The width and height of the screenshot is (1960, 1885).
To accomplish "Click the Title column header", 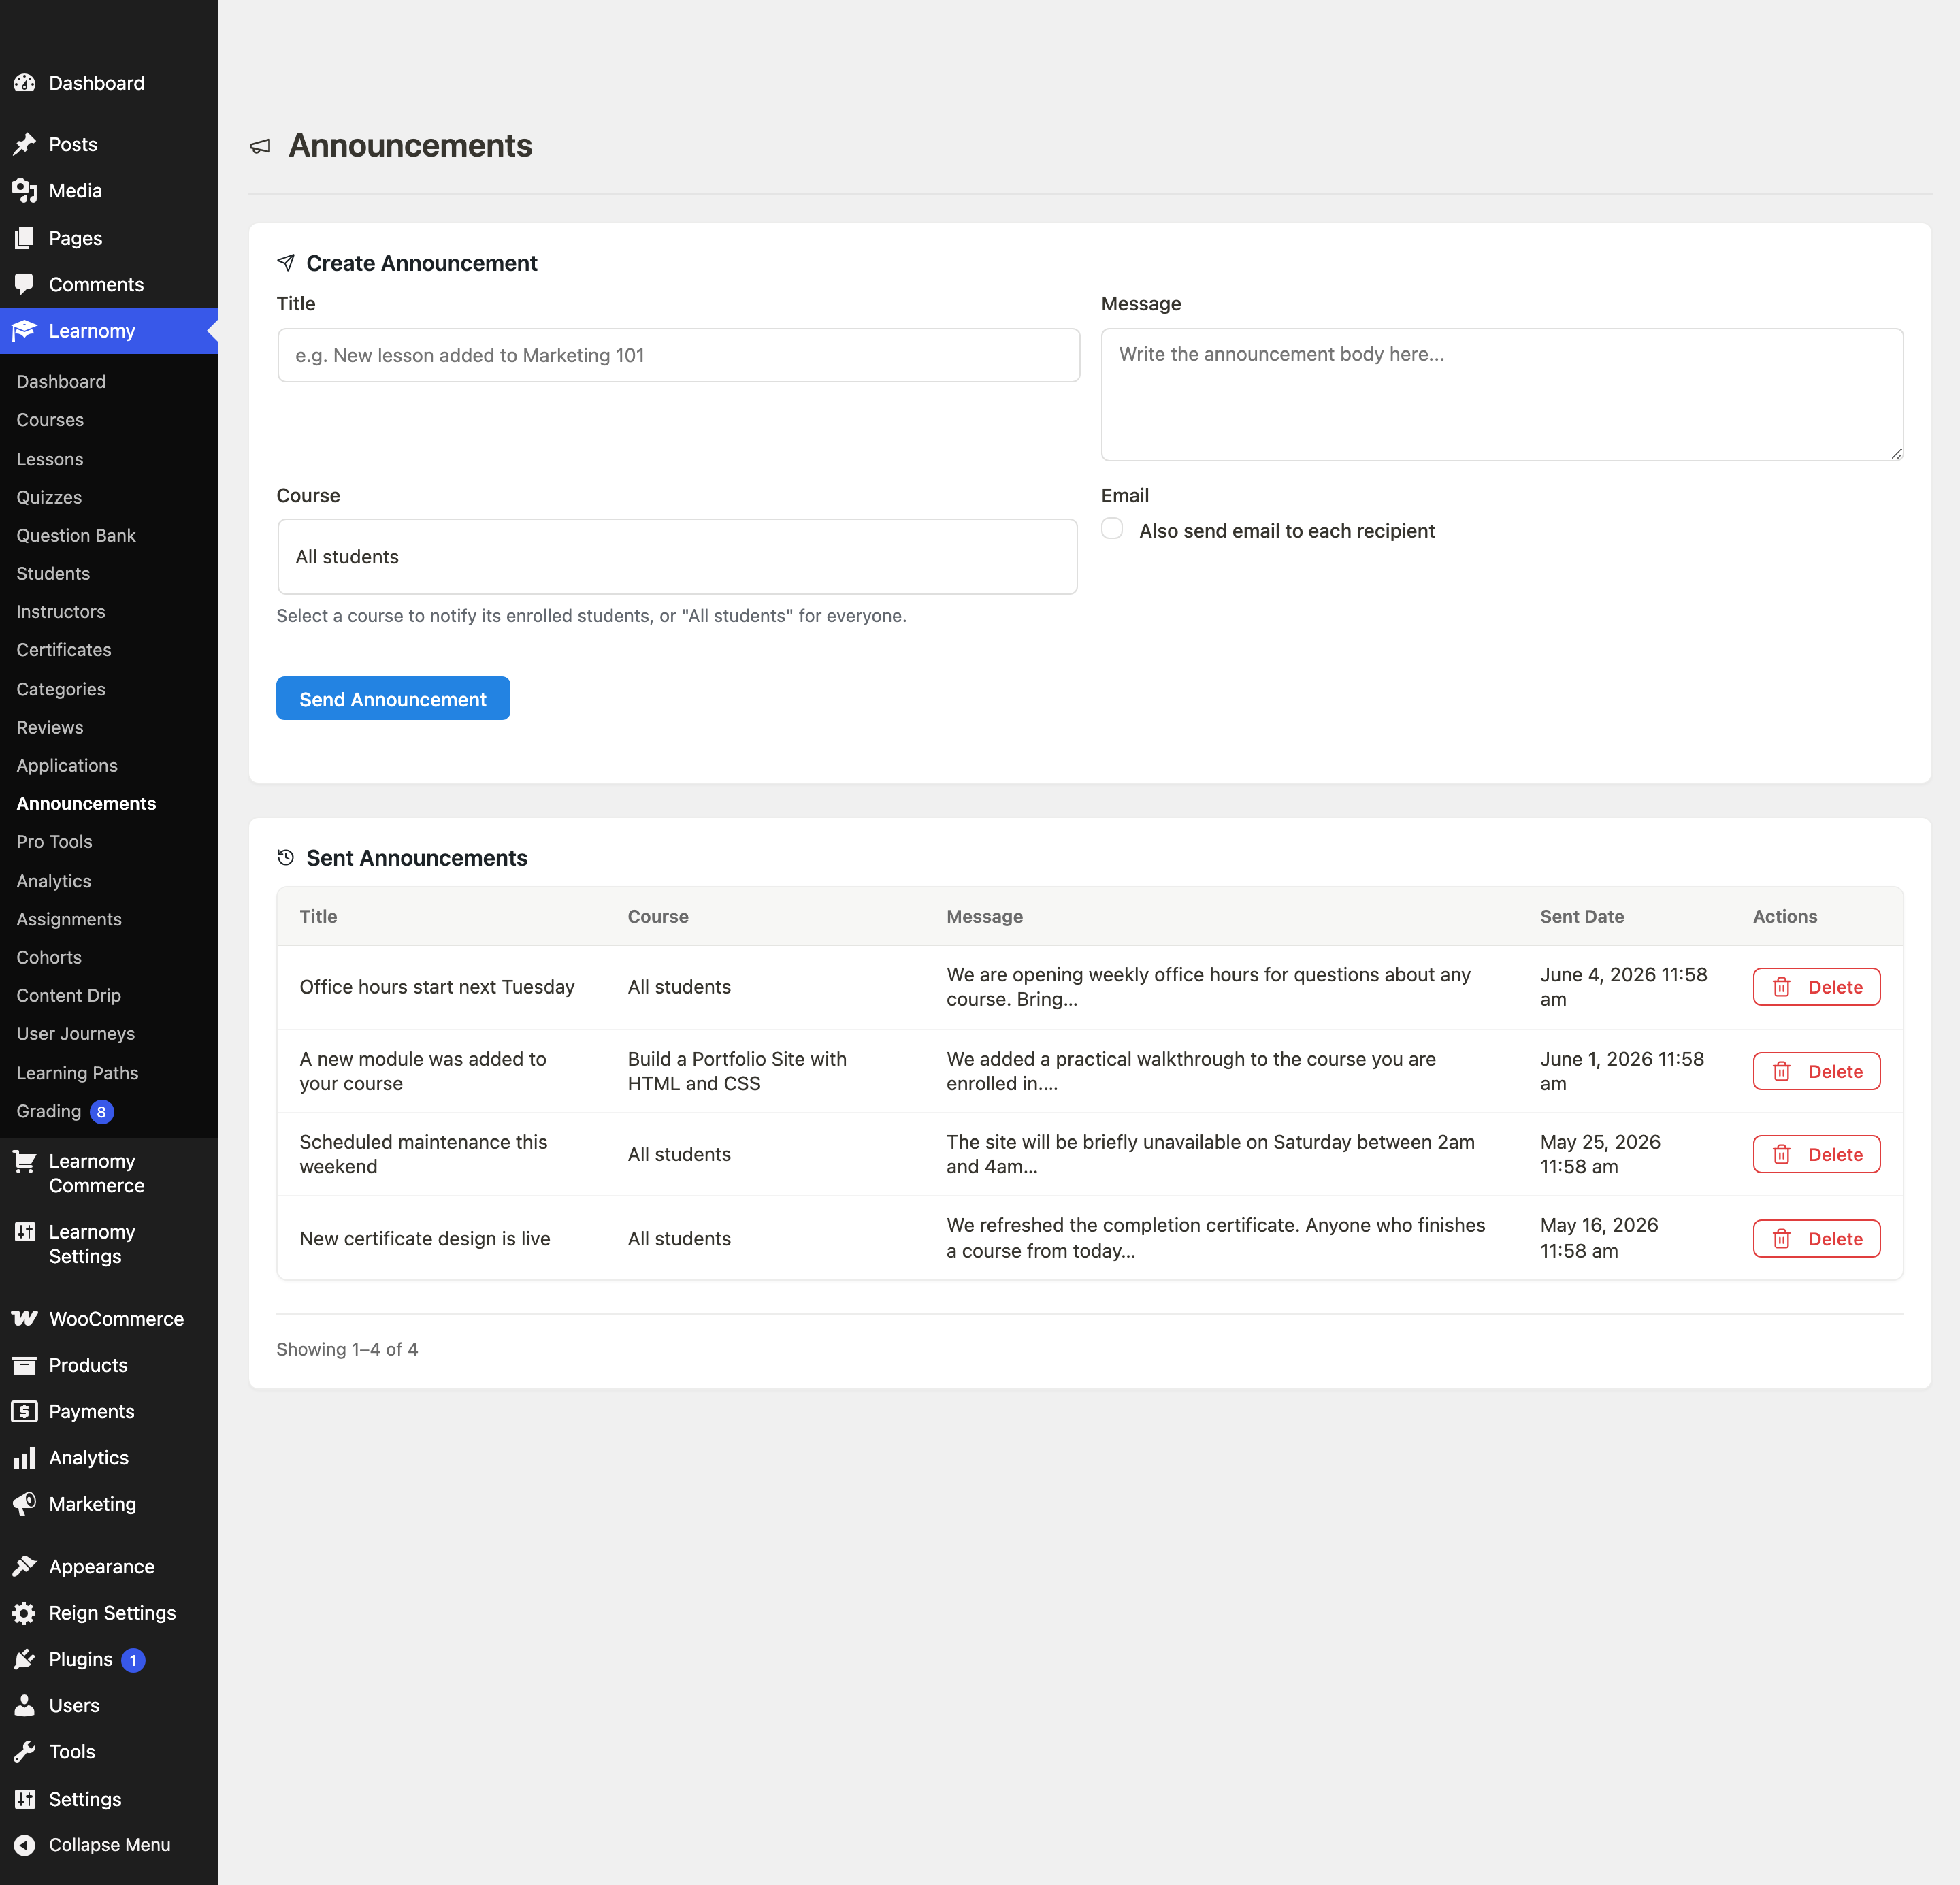I will (318, 916).
